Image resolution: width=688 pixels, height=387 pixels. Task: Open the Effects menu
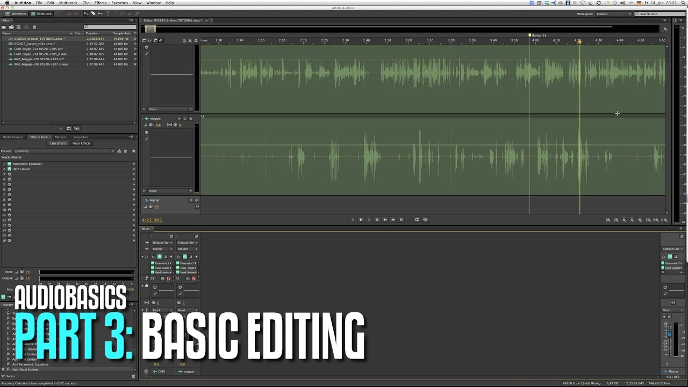[x=101, y=3]
